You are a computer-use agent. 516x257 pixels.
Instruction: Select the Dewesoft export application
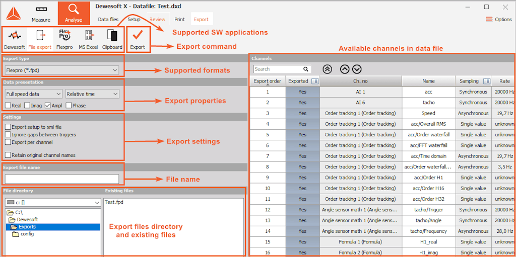coord(15,39)
